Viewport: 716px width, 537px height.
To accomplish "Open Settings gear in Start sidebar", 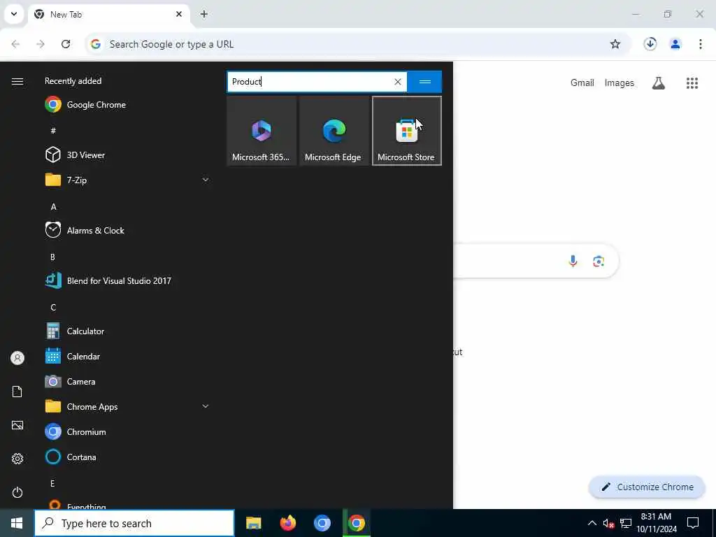I will pos(17,459).
